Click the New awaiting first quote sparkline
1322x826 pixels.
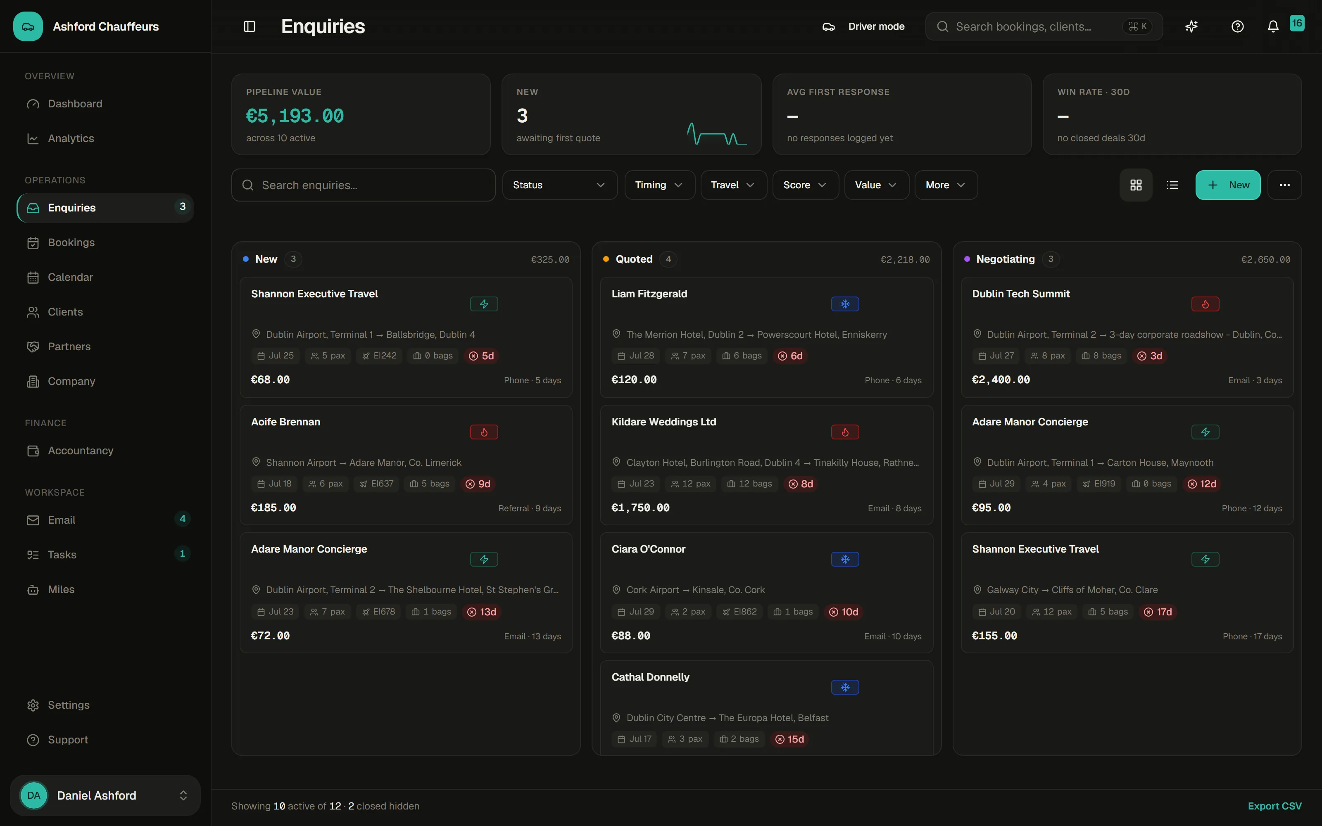(717, 134)
